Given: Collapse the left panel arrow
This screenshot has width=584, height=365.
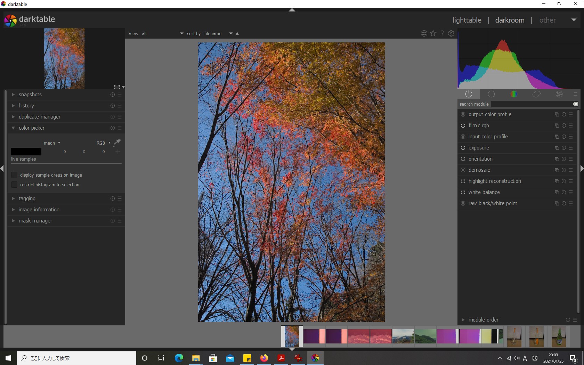Looking at the screenshot, I should [2, 169].
